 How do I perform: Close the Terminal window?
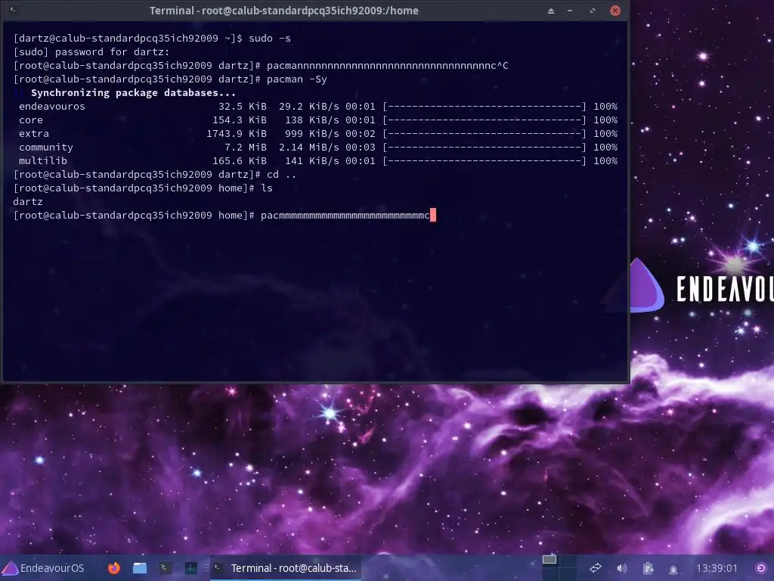(615, 11)
